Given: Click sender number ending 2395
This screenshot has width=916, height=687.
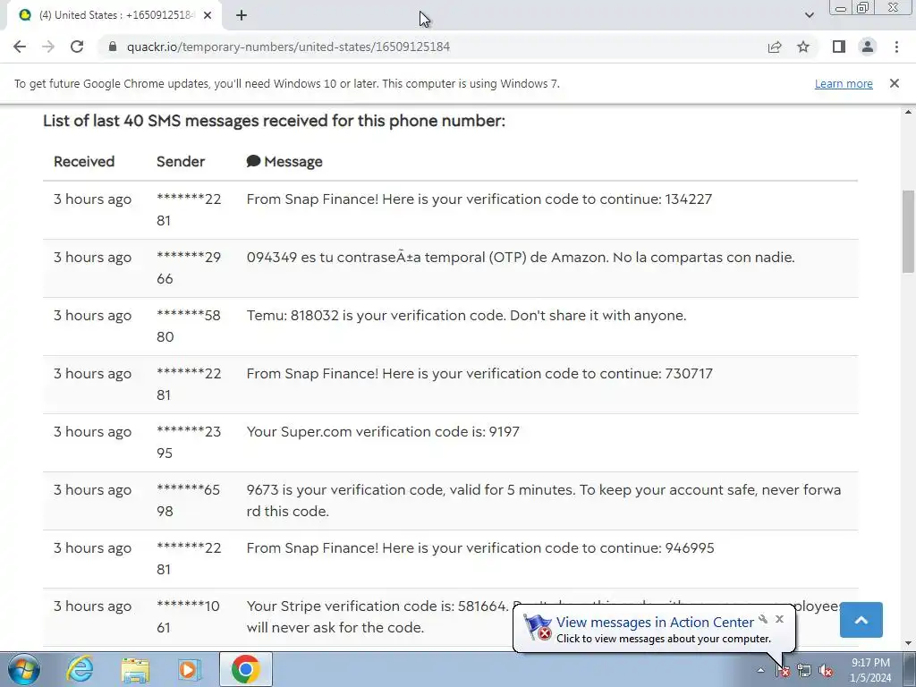Looking at the screenshot, I should tap(189, 442).
